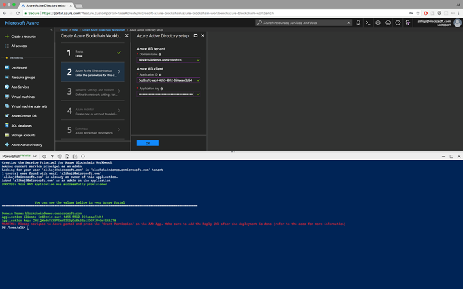Open Resource groups from sidebar

tap(23, 77)
